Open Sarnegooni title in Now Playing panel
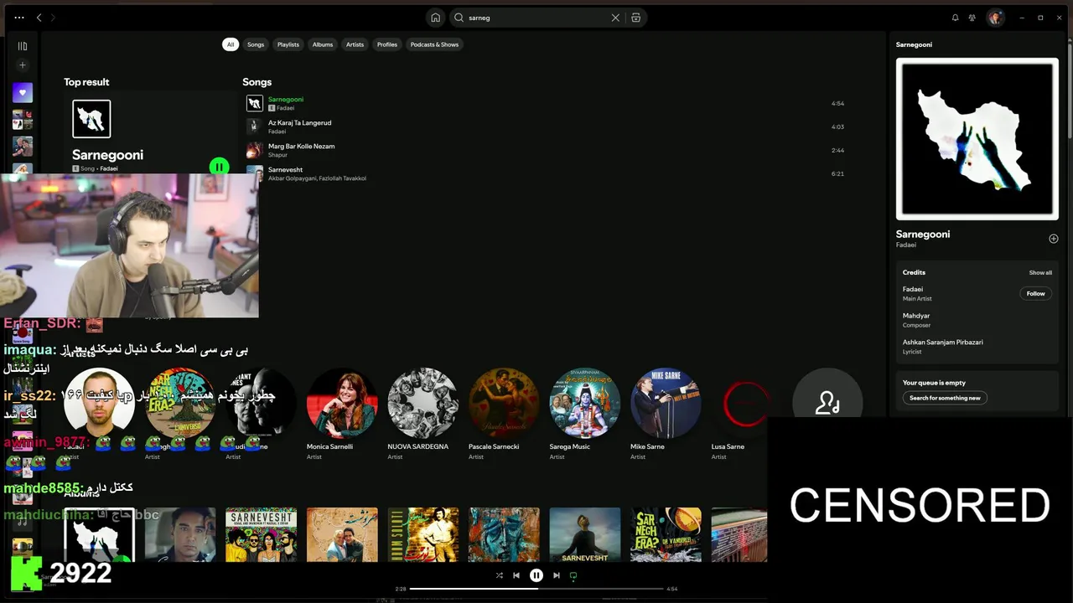The width and height of the screenshot is (1073, 603). (923, 234)
